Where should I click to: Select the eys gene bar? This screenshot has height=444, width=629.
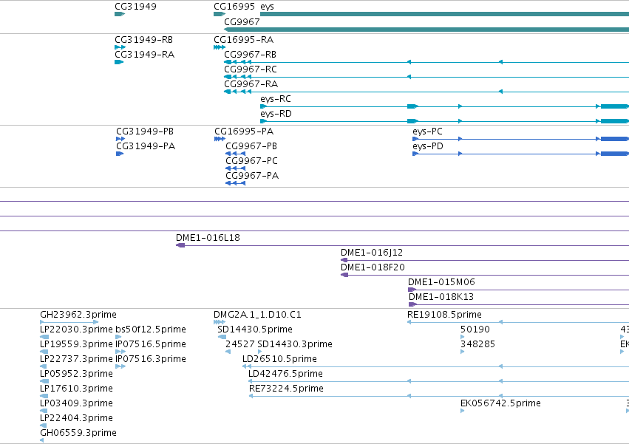pyautogui.click(x=444, y=14)
